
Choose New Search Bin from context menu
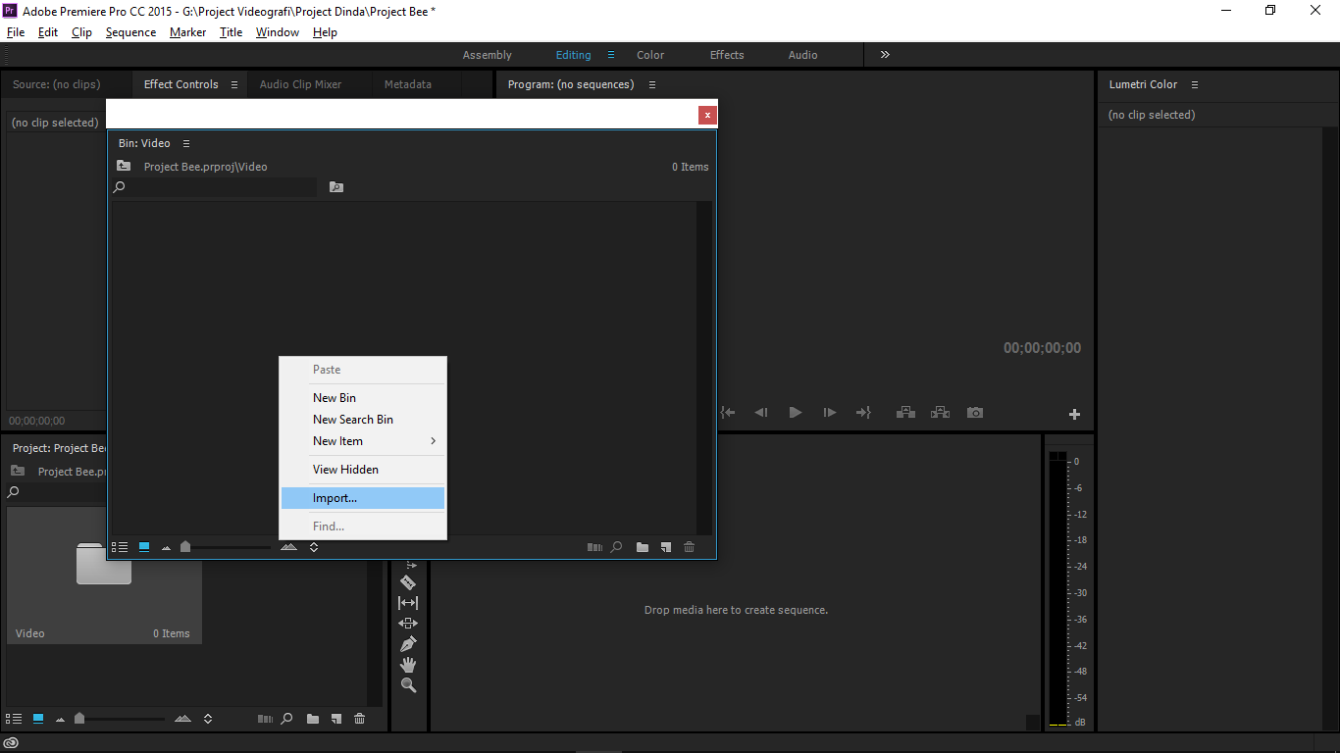363,419
